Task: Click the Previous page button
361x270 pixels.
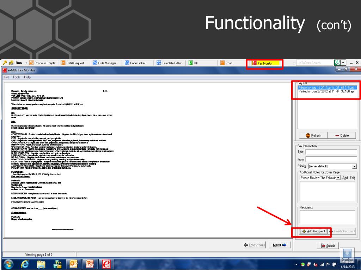Action: 255,245
